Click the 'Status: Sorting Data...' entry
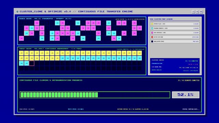219x123 pixels. (x=191, y=109)
